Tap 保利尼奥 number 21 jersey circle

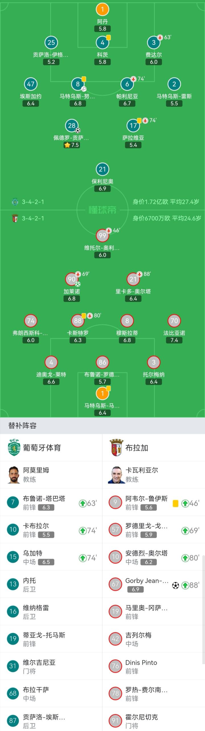[102, 169]
